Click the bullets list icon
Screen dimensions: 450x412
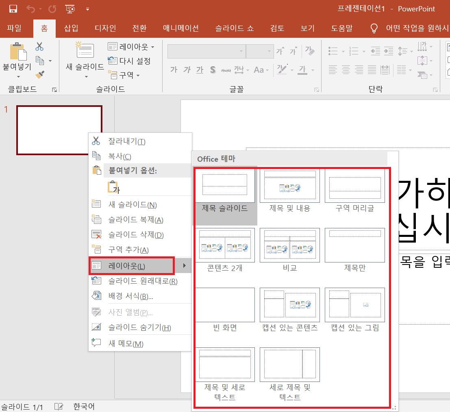pyautogui.click(x=333, y=51)
